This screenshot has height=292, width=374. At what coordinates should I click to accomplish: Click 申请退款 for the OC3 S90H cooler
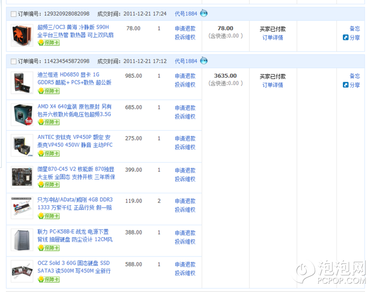(x=185, y=29)
